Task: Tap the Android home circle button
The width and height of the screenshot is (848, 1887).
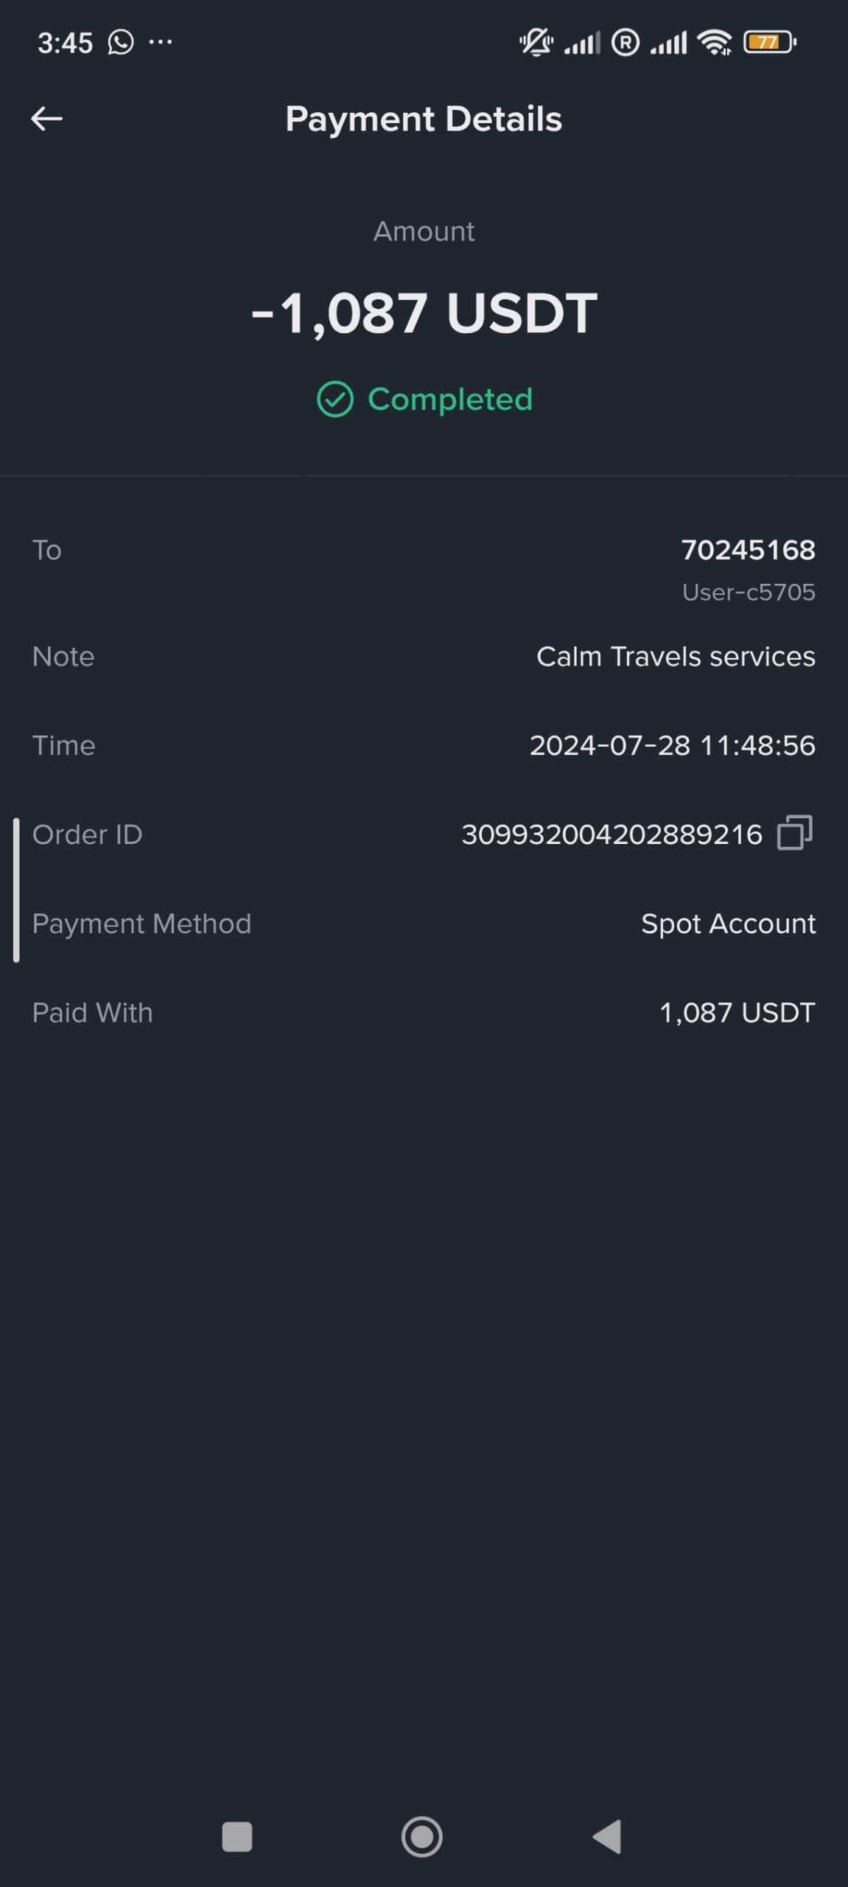Action: click(422, 1836)
